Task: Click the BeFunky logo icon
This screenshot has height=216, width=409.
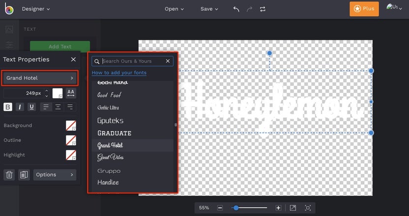Action: [9, 9]
